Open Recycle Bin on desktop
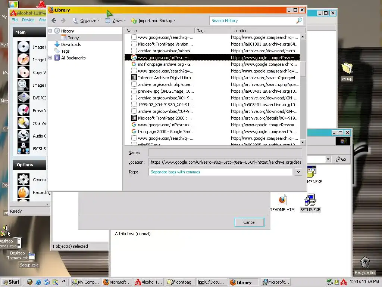The width and height of the screenshot is (382, 287). [365, 266]
